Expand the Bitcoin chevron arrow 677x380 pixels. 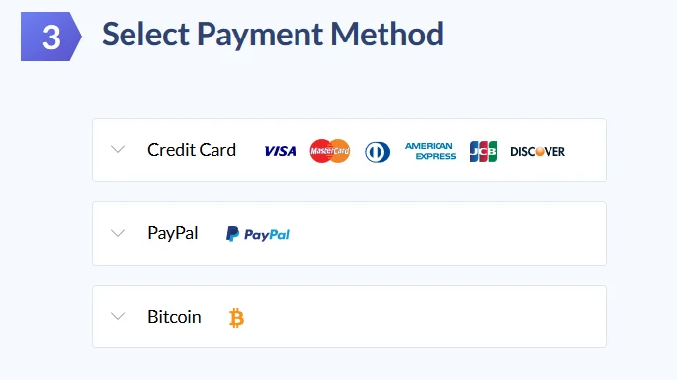(118, 316)
